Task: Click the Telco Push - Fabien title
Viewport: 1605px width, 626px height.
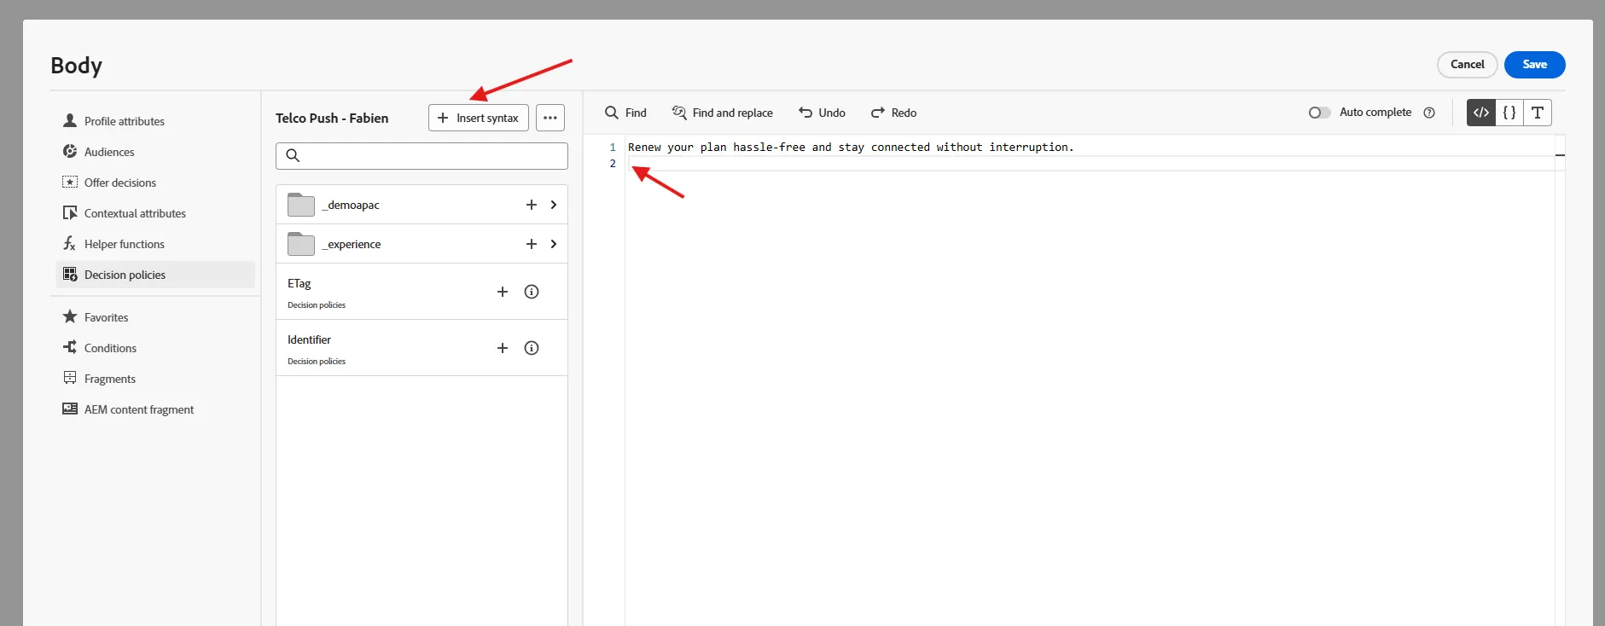Action: [332, 119]
